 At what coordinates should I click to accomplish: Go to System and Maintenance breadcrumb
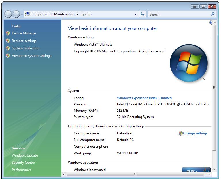(x=55, y=14)
